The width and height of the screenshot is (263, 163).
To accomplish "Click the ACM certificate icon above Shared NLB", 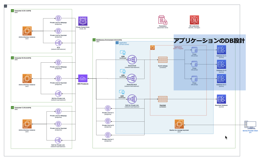I will [123, 53].
